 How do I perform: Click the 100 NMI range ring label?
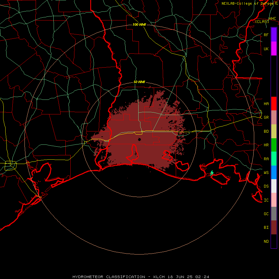139,24
